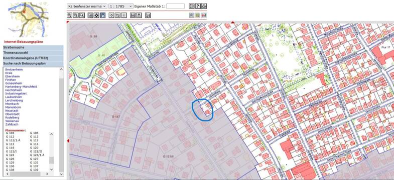Open the Themenauswahl menu item
This screenshot has height=180, width=394.
point(33,53)
